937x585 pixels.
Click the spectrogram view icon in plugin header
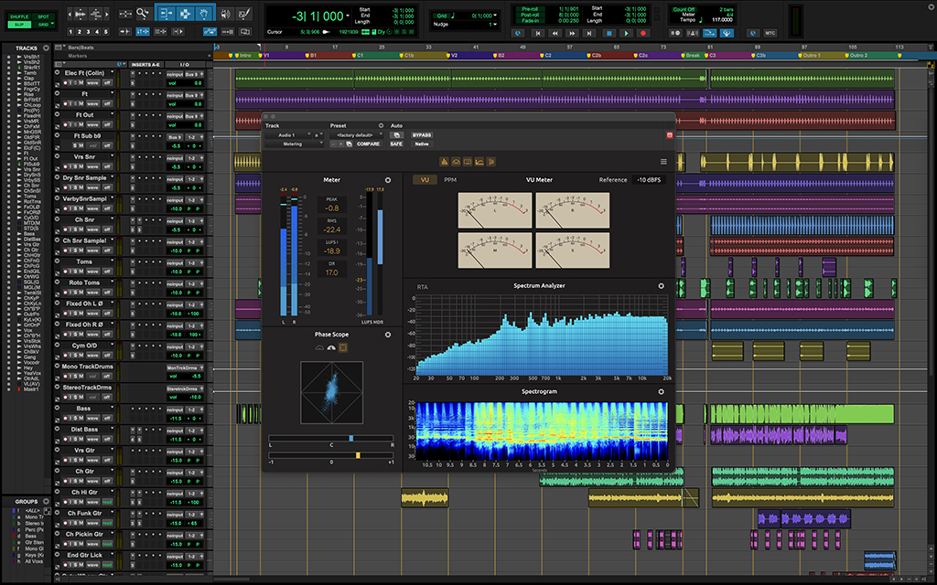pos(490,163)
